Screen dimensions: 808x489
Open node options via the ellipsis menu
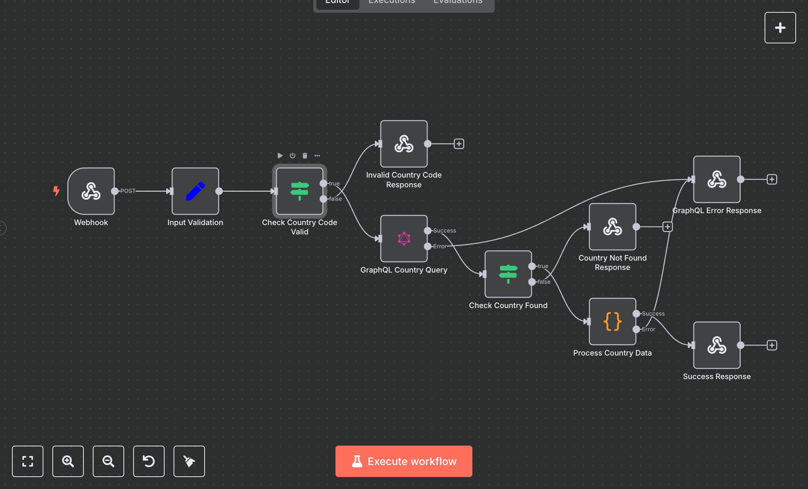point(318,156)
